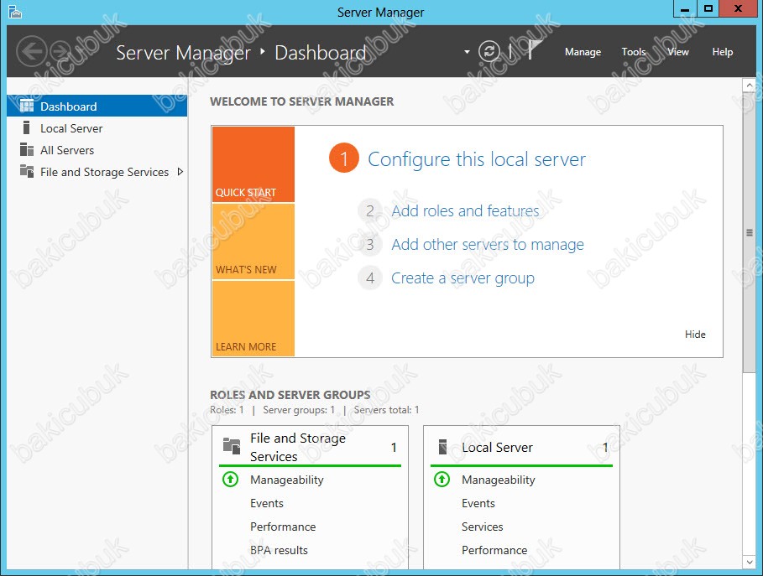Screen dimensions: 763x576
Task: Open Local Server tile header
Action: click(521, 447)
